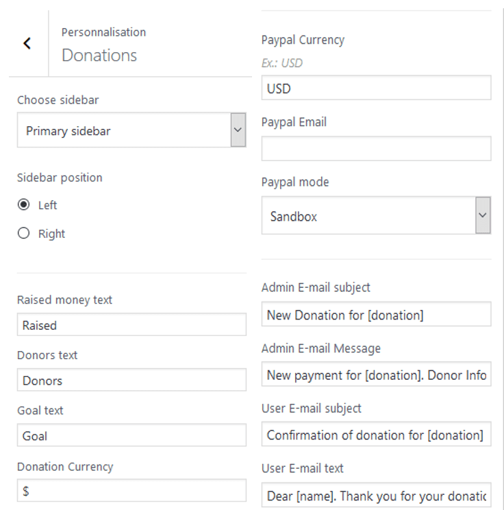Click the User E-mail text field
This screenshot has width=504, height=510.
pyautogui.click(x=377, y=495)
